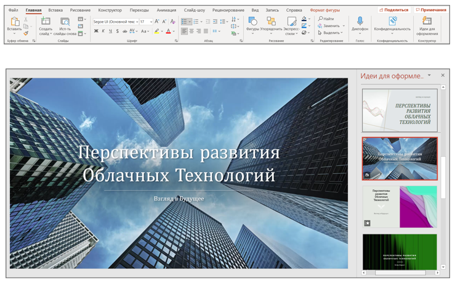Click the Поделиться share button

pyautogui.click(x=394, y=10)
